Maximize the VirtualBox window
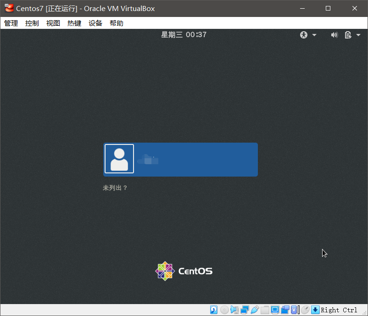The width and height of the screenshot is (368, 316). click(328, 8)
